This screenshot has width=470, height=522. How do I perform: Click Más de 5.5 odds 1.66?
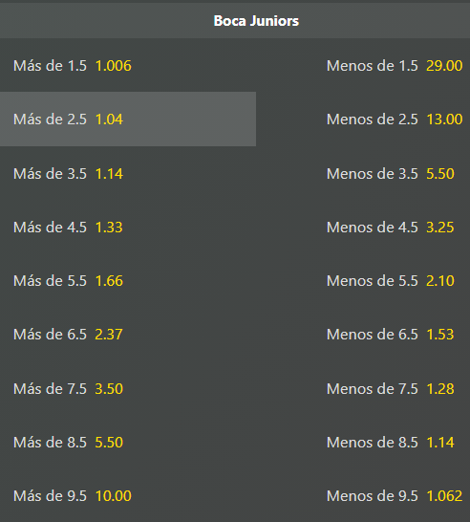click(x=128, y=281)
